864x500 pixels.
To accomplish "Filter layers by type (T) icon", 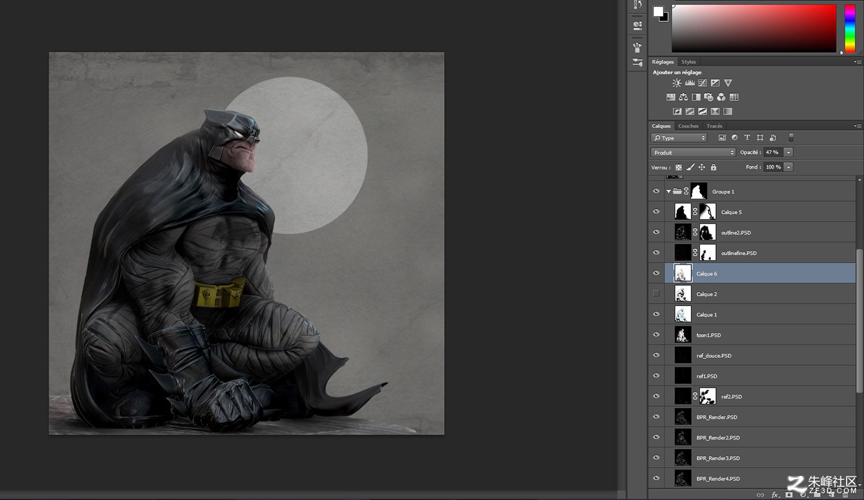I will 747,138.
